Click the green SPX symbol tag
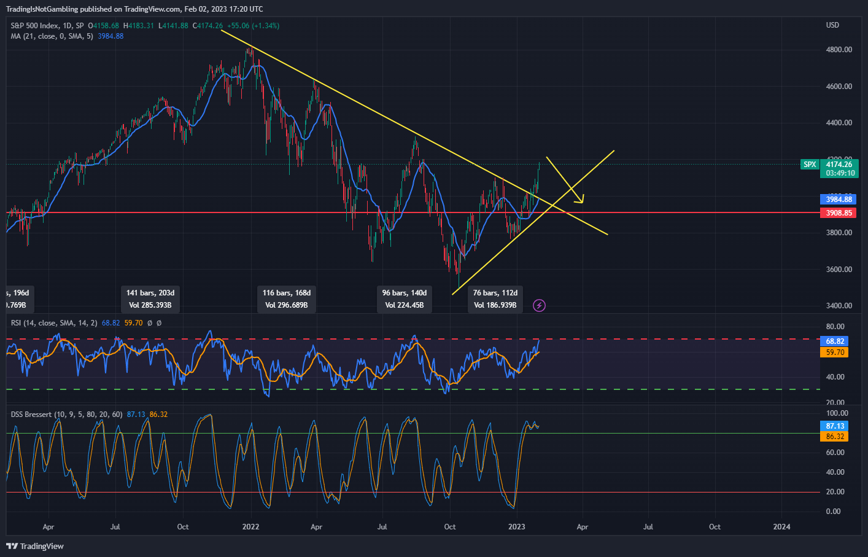The height and width of the screenshot is (557, 868). click(810, 165)
